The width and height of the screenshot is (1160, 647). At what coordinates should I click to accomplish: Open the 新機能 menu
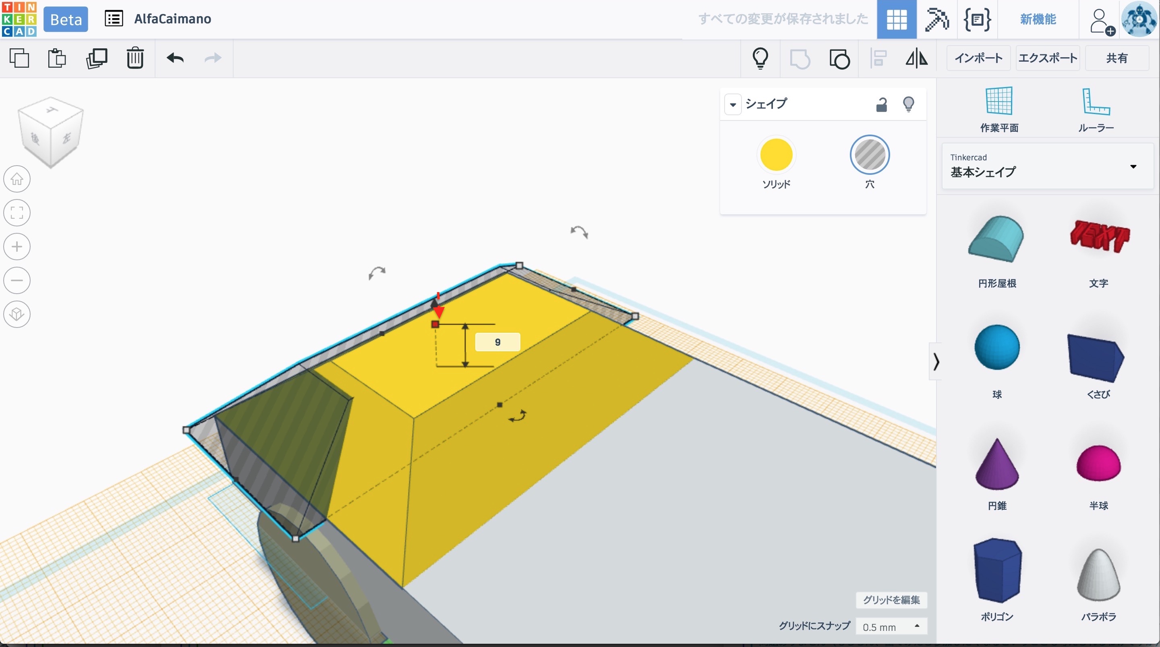pos(1038,19)
